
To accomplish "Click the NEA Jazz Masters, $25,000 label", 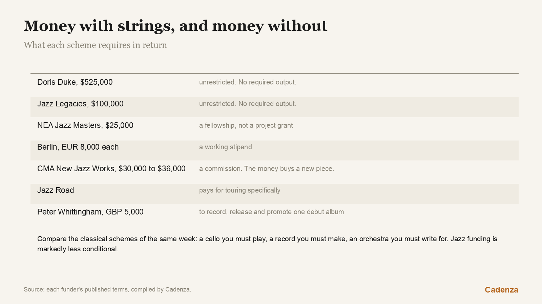I will (85, 125).
